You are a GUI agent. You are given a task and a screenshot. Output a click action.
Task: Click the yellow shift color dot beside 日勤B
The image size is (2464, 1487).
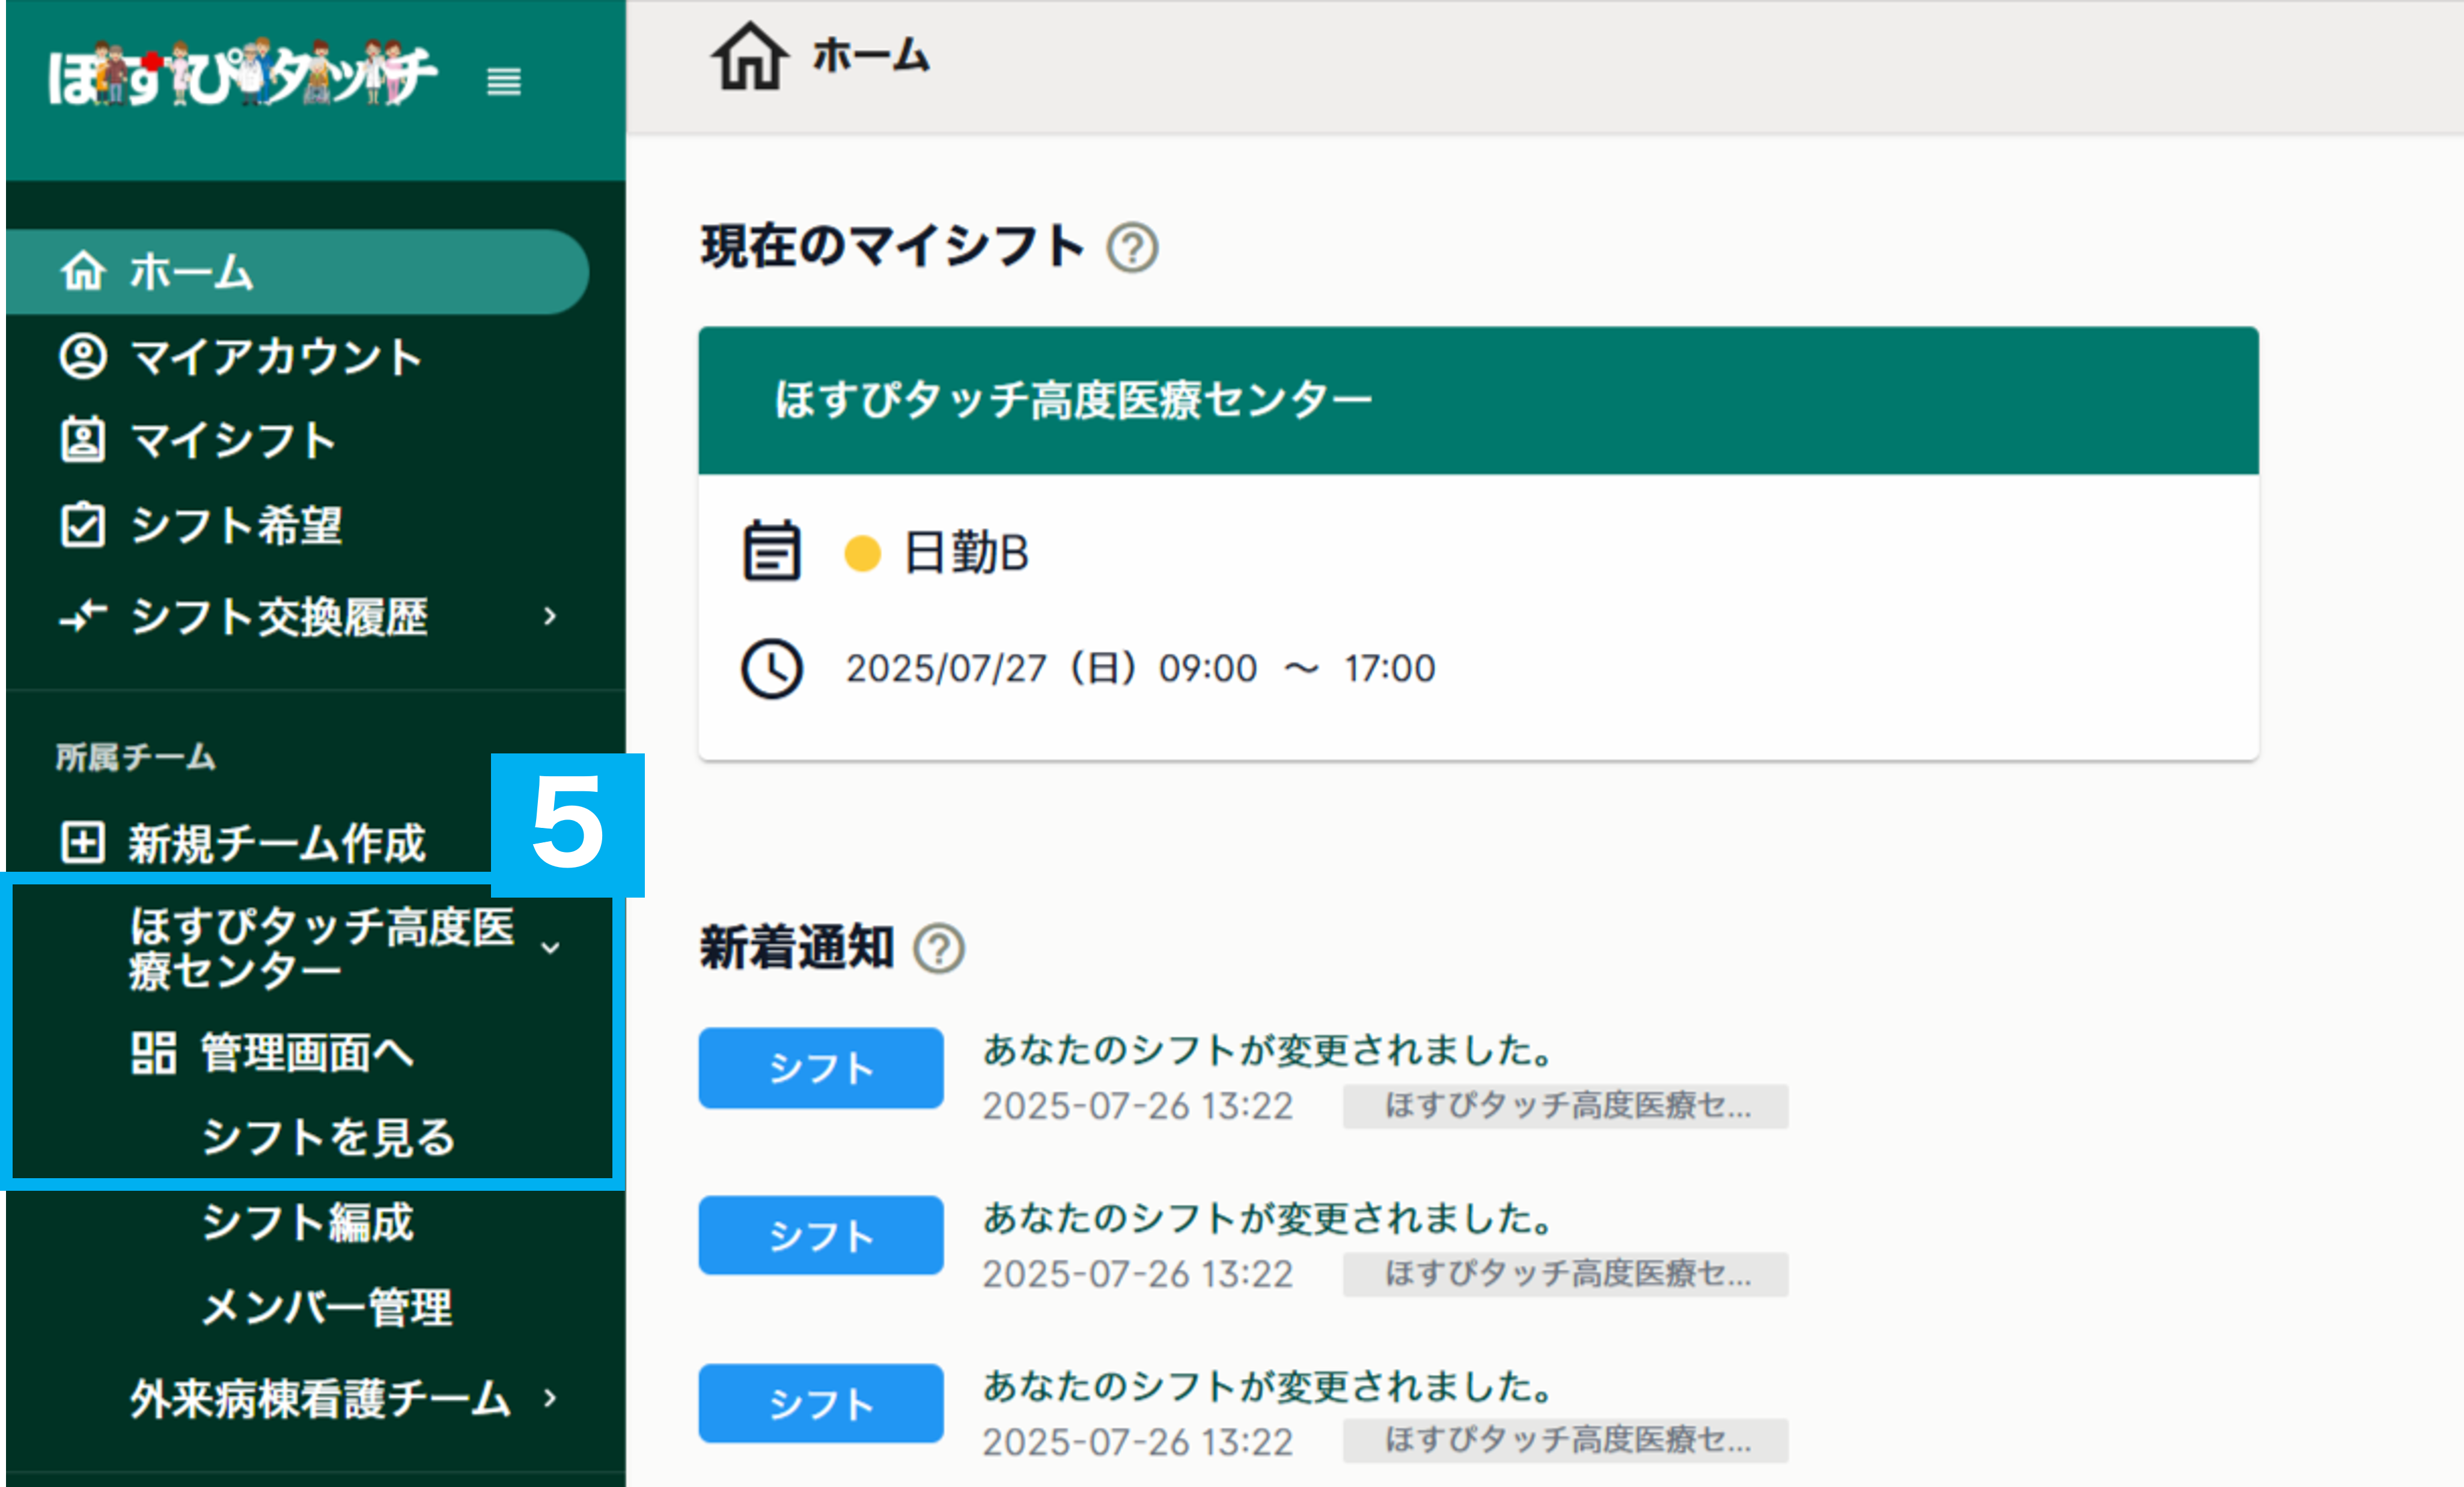(862, 552)
